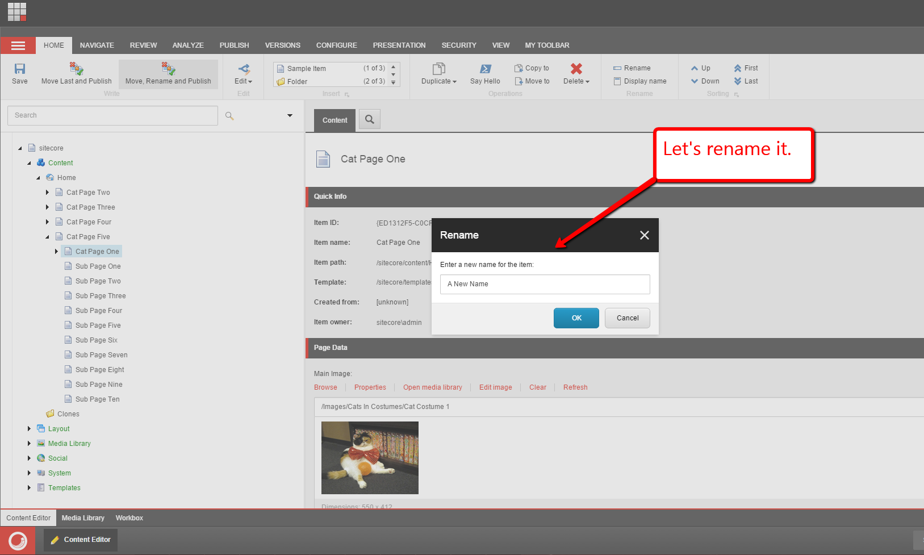Click the Say Hello command icon

click(x=485, y=69)
